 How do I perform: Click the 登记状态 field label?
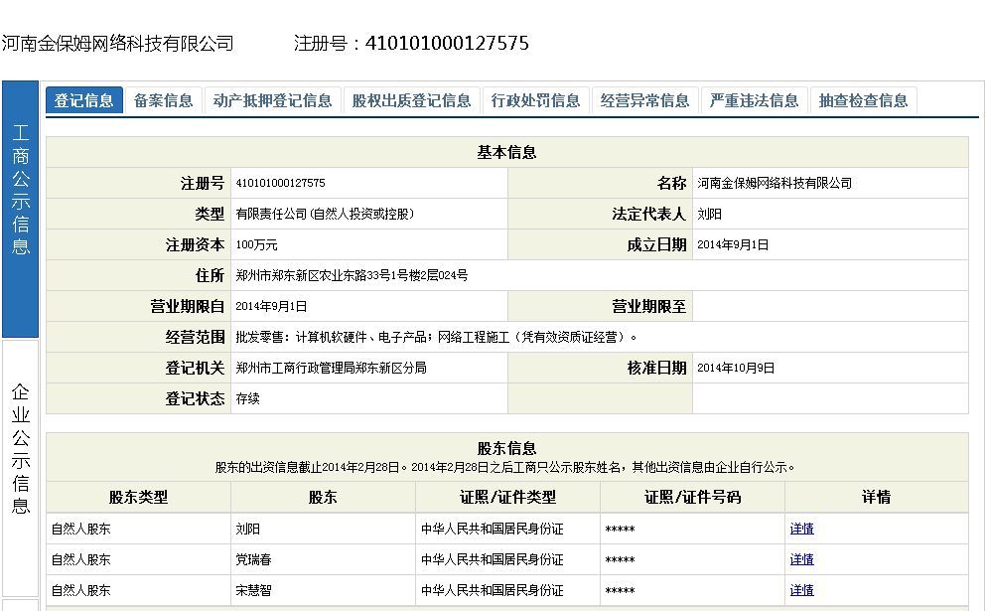[x=195, y=399]
